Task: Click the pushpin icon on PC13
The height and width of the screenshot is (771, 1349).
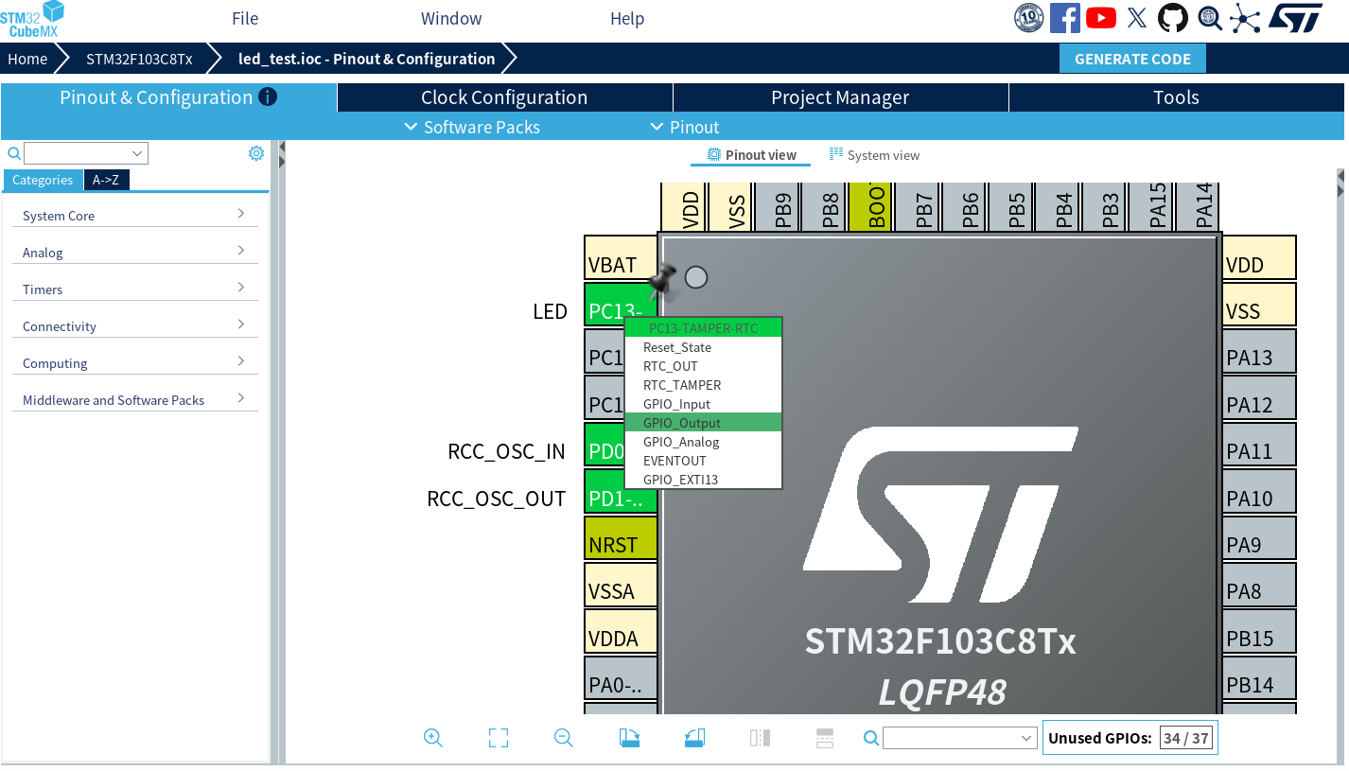Action: click(662, 281)
